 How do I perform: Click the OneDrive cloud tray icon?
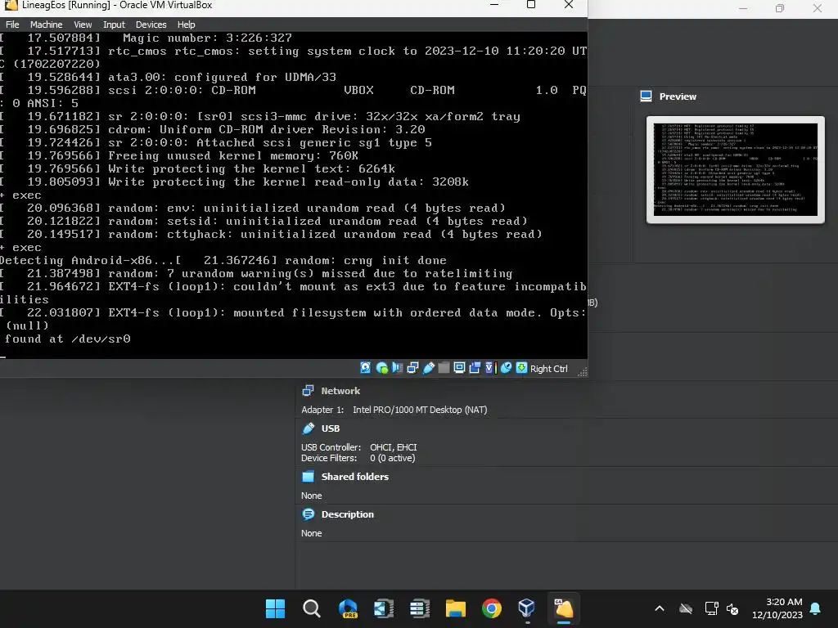(686, 608)
